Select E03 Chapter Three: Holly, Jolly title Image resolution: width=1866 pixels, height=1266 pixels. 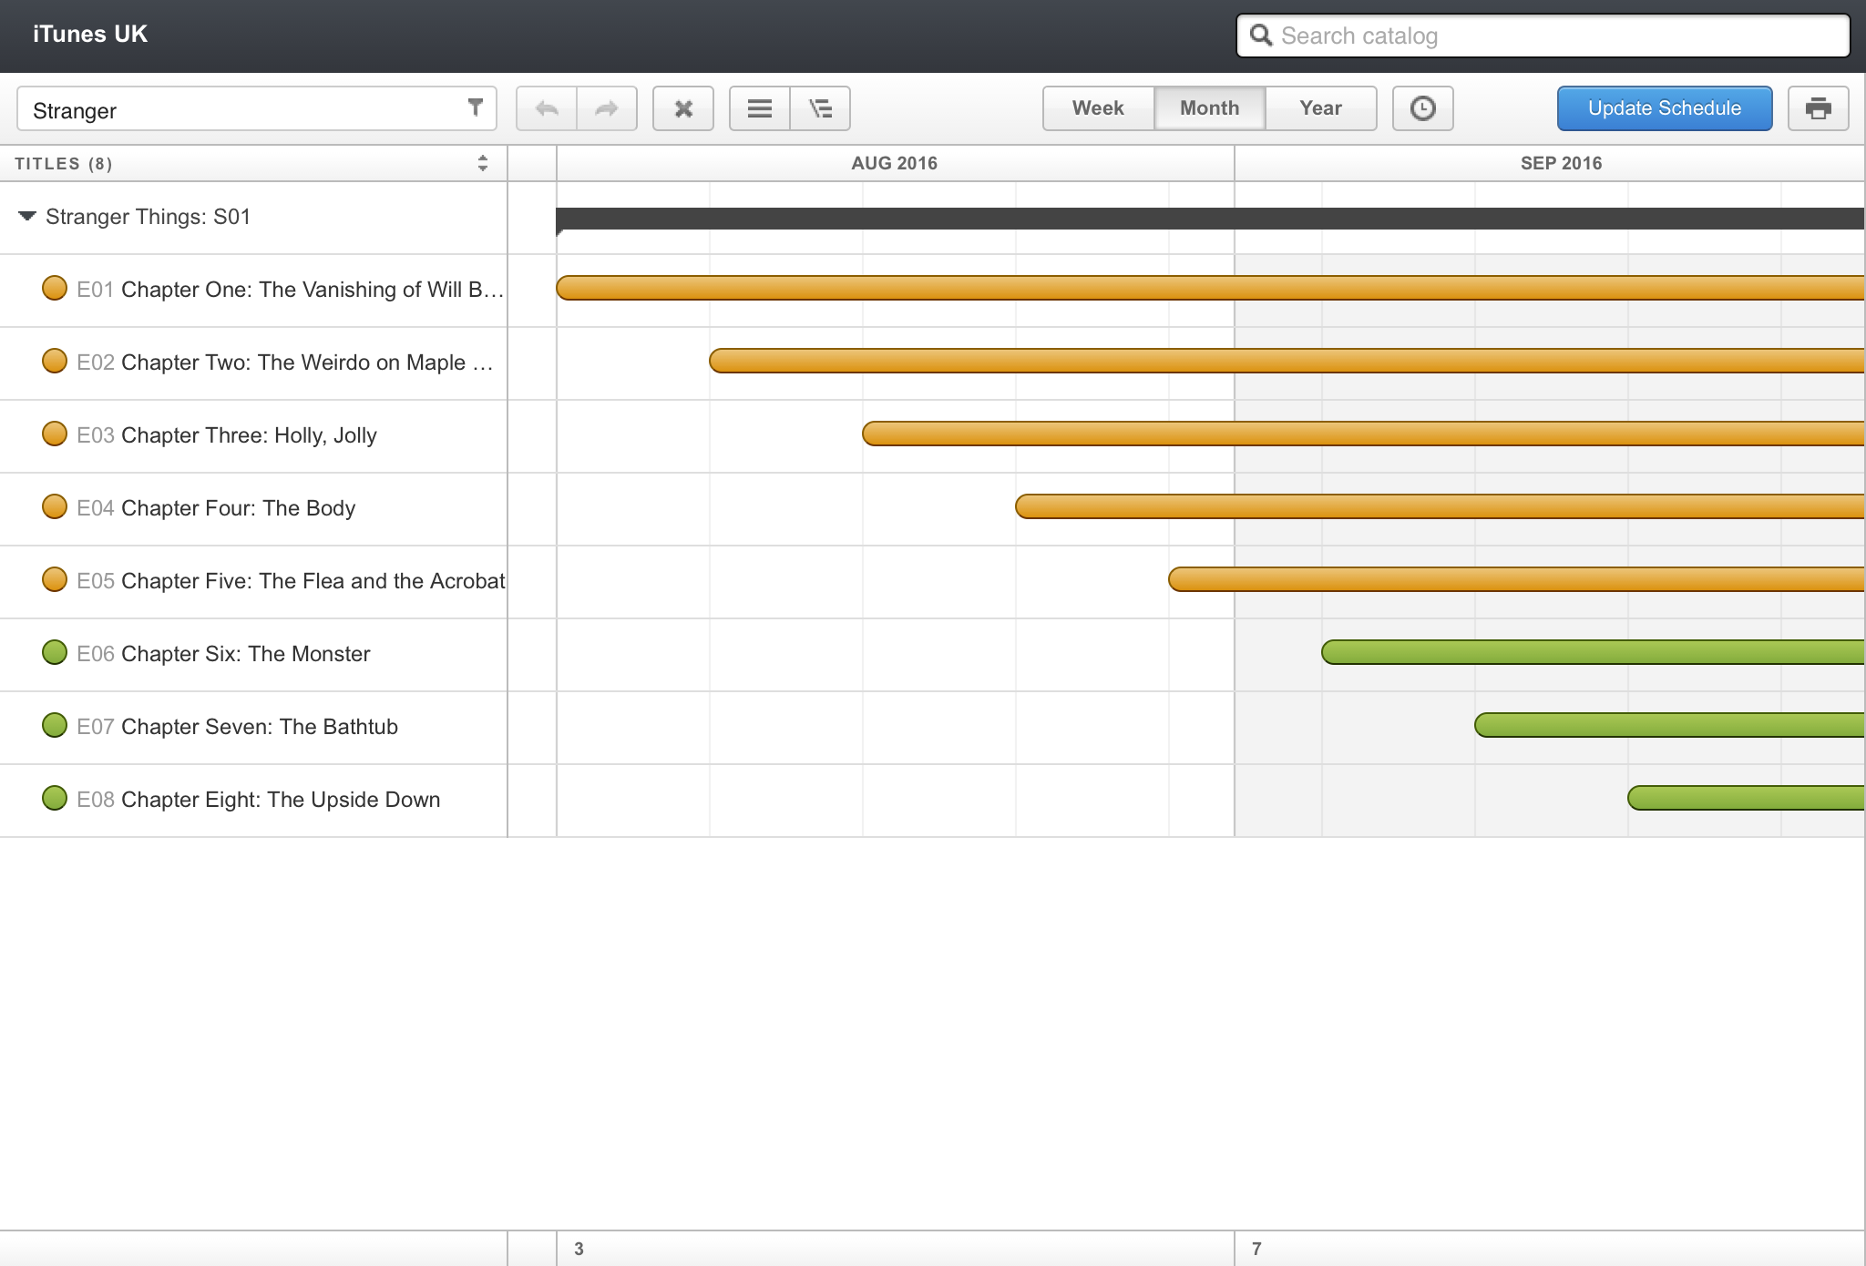coord(248,435)
